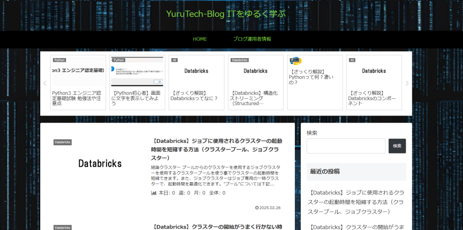This screenshot has height=230, width=463.
Task: Click the carousel next arrow
Action: [407, 83]
